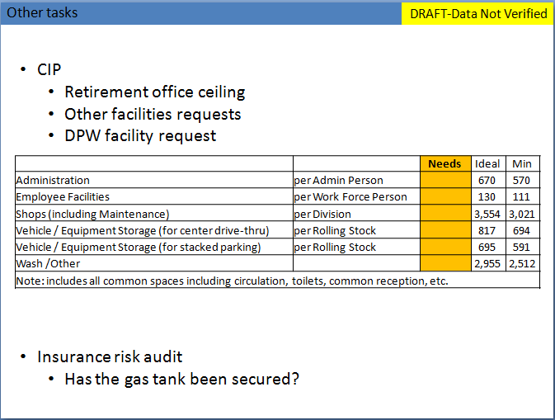The width and height of the screenshot is (555, 420).
Task: Click the min value 591
Action: (x=521, y=248)
